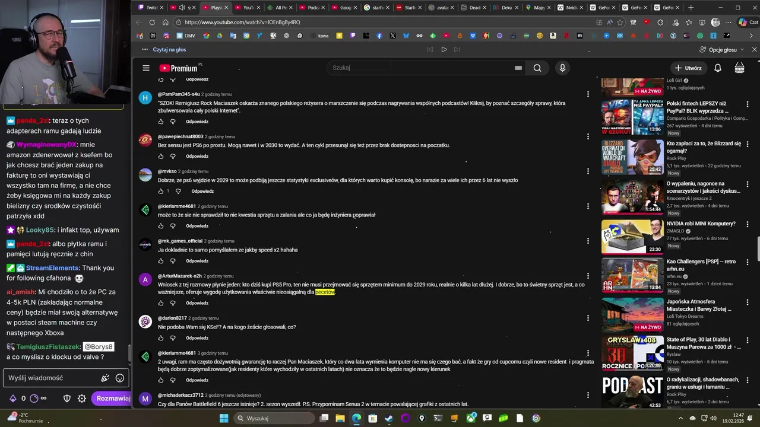This screenshot has height=427, width=760.
Task: Like the comment by @pawepiechnat8003
Action: (x=160, y=157)
